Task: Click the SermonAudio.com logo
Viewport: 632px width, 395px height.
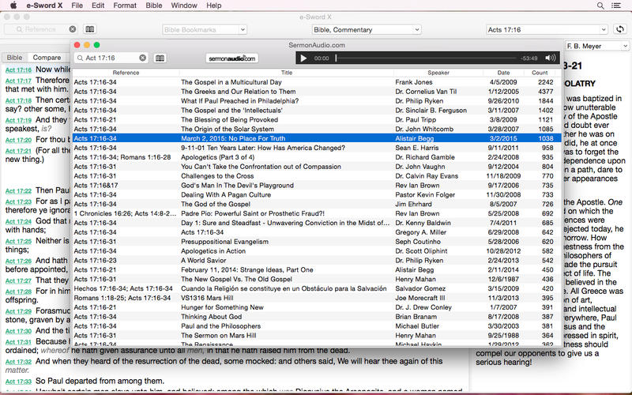Action: 232,58
